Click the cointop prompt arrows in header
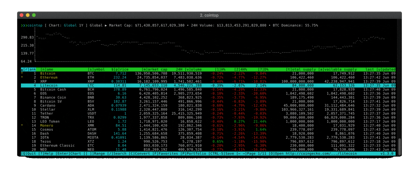The width and height of the screenshot is (419, 179). pyautogui.click(x=24, y=26)
